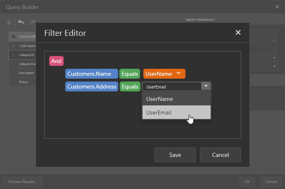Screen dimensions: 285x189
Task: Choose UserName from the dropdown list
Action: 176,99
